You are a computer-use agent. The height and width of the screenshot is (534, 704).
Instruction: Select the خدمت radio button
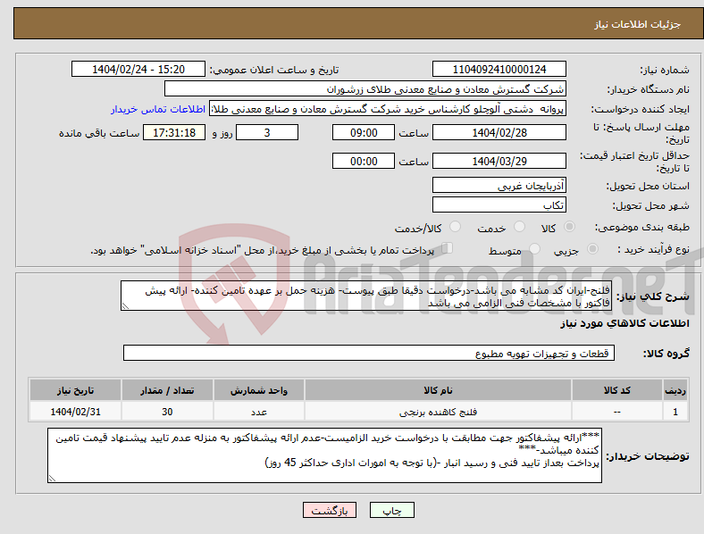[519, 227]
